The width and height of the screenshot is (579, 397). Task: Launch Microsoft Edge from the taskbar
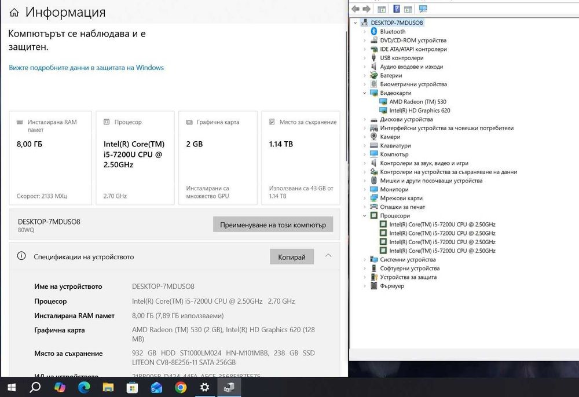pos(84,387)
